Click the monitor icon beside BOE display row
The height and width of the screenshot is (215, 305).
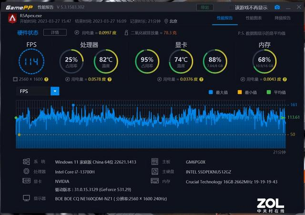(x=26, y=198)
